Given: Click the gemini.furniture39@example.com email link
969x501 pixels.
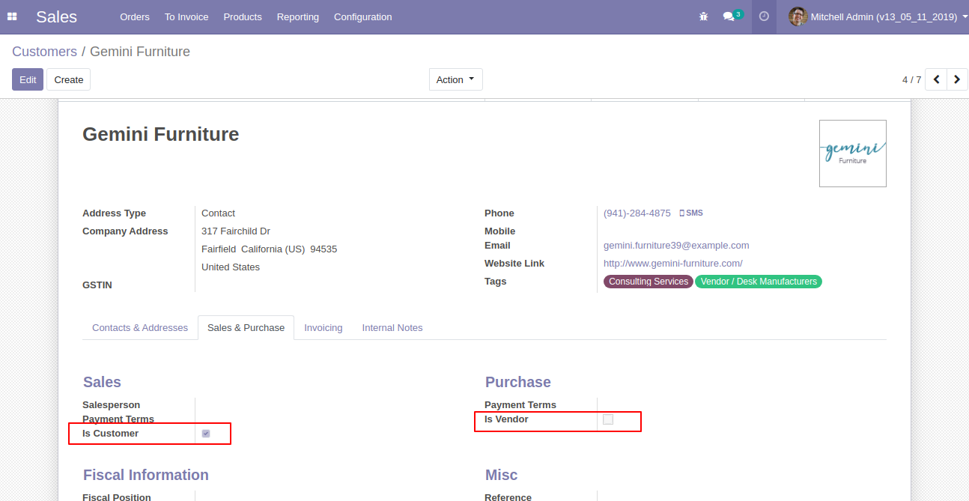Looking at the screenshot, I should [x=676, y=246].
